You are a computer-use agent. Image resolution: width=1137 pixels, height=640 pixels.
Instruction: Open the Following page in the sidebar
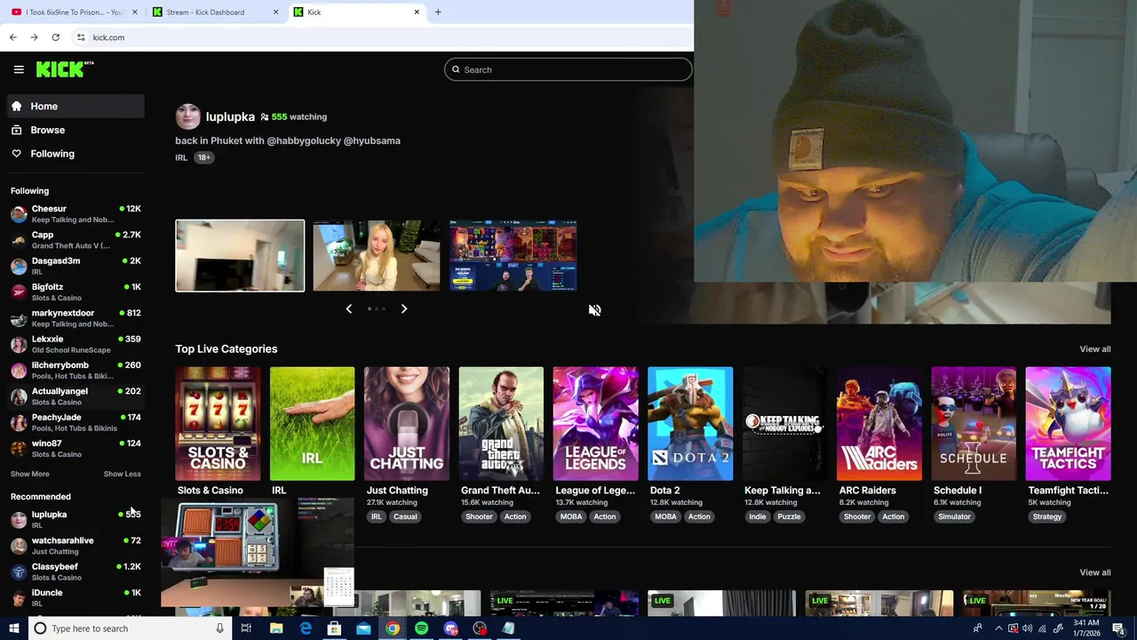click(76, 154)
